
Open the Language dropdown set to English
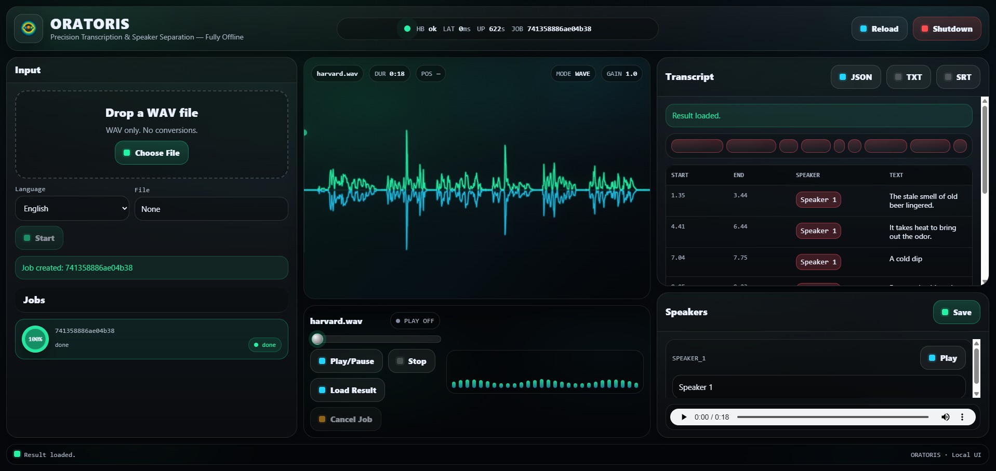tap(72, 209)
